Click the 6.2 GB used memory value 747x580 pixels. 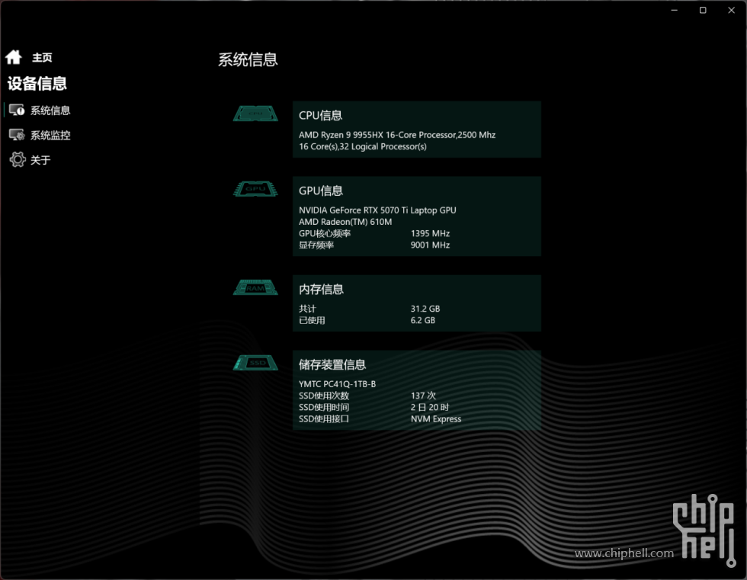(x=422, y=320)
